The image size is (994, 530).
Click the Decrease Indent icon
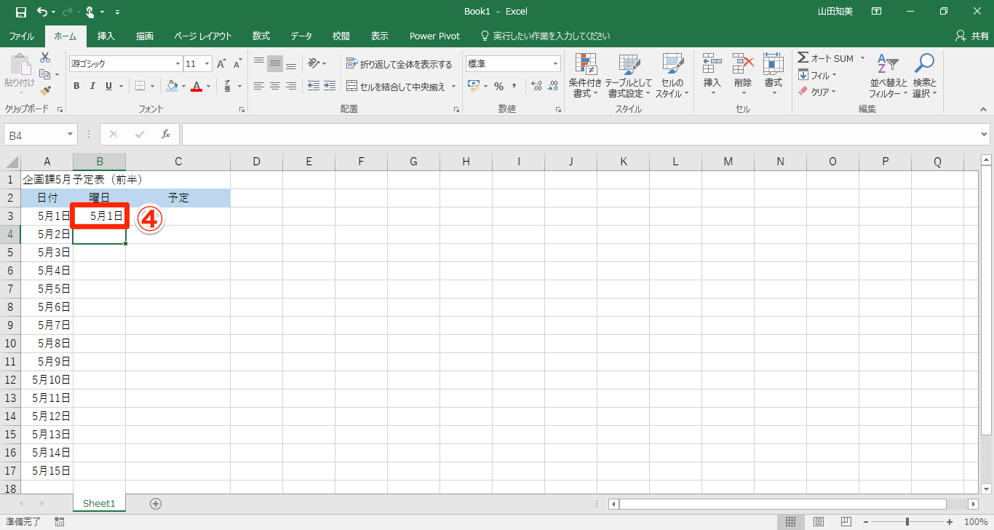[x=314, y=86]
